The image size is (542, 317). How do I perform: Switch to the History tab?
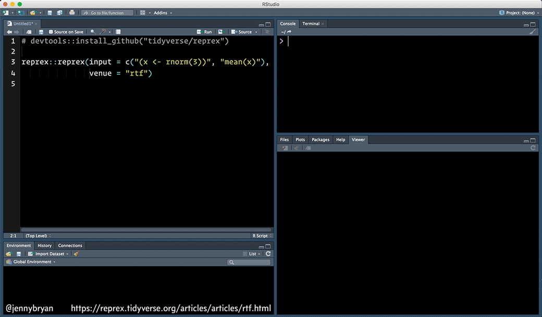[45, 246]
